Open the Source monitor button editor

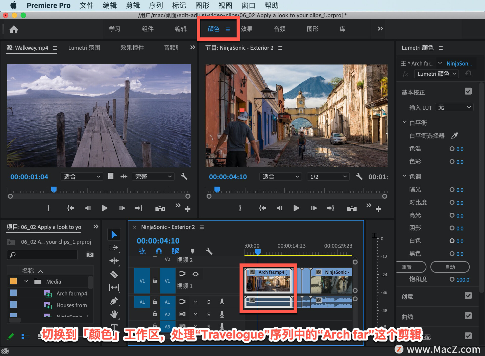coord(187,209)
